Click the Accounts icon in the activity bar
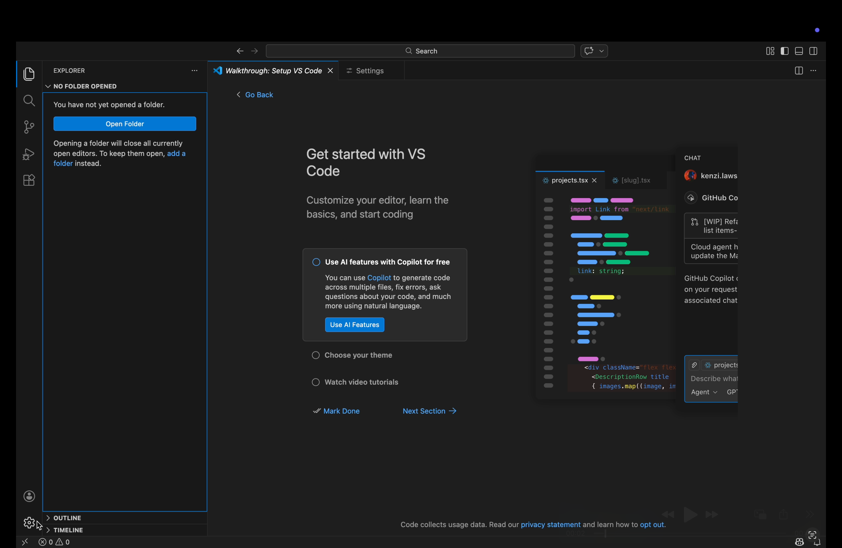 (x=29, y=496)
